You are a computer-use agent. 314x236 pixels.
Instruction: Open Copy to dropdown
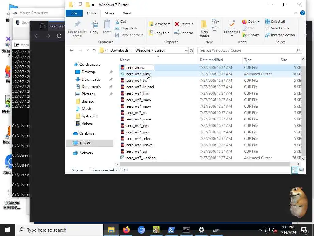(159, 33)
